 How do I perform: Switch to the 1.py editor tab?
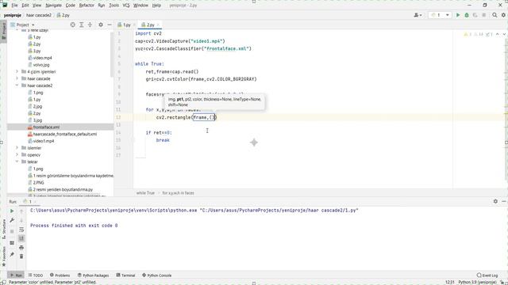click(x=125, y=25)
